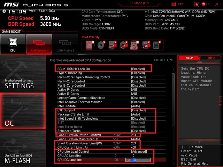Image resolution: width=223 pixels, height=167 pixels.
Task: Expand the side panel arrows at right edge
Action: coord(221,105)
